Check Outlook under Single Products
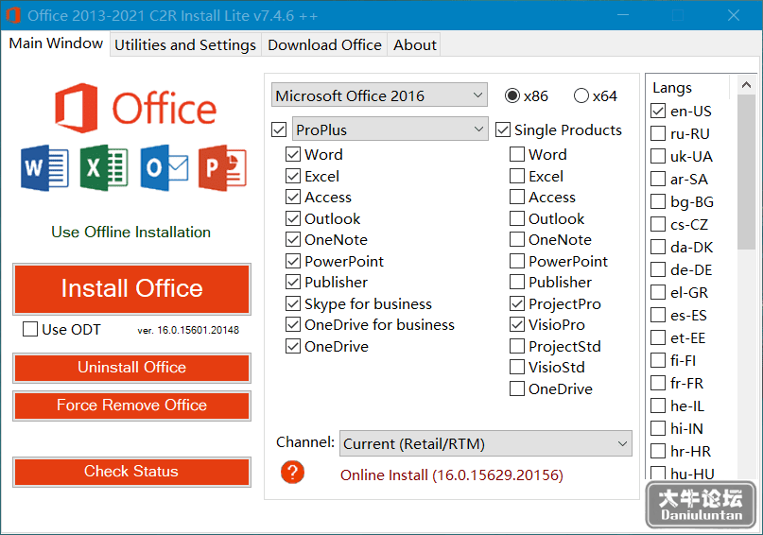The height and width of the screenshot is (535, 763). coord(517,218)
